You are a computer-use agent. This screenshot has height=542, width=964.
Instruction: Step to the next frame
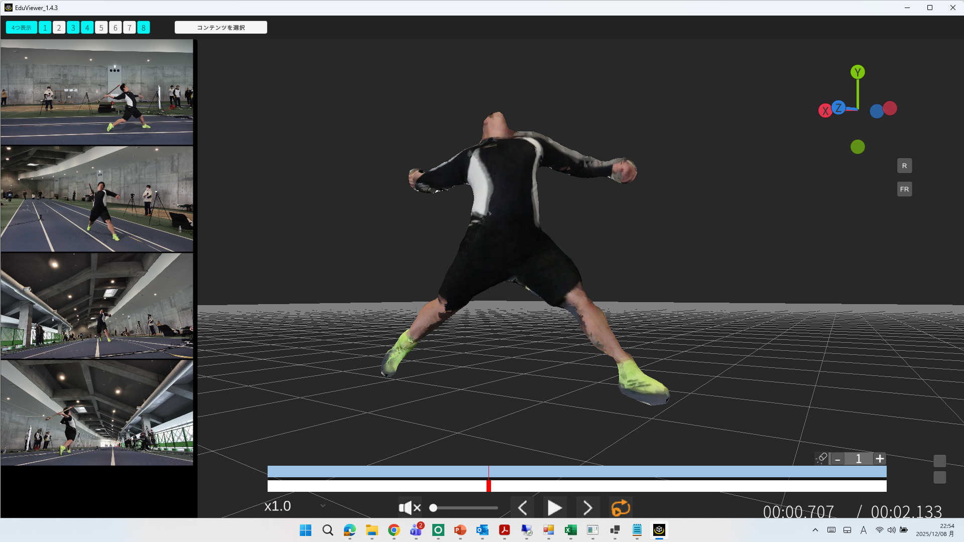pyautogui.click(x=587, y=508)
